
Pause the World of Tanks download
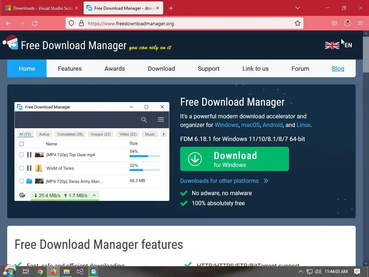click(x=29, y=168)
